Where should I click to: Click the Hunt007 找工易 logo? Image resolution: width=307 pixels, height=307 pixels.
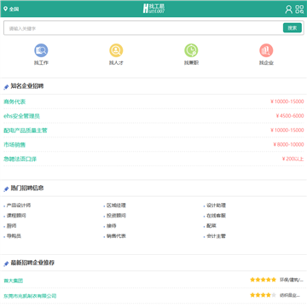153,9
